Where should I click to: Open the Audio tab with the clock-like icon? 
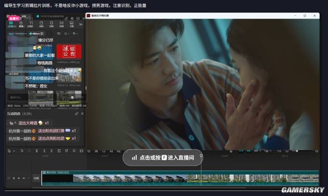point(22,24)
